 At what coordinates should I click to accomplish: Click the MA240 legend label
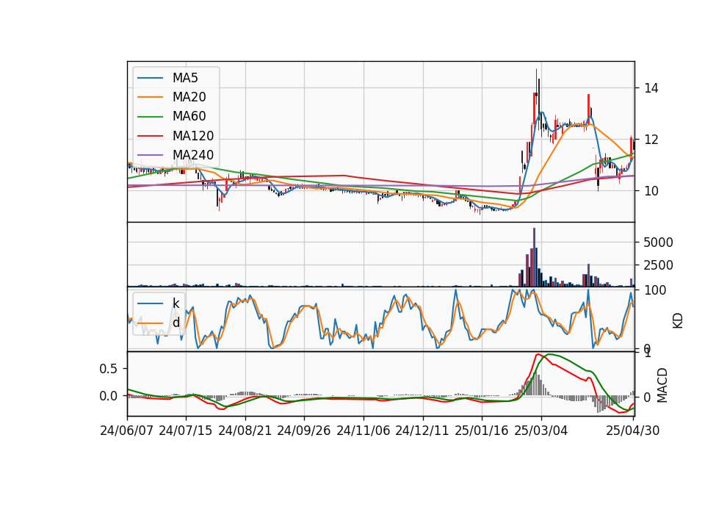193,155
